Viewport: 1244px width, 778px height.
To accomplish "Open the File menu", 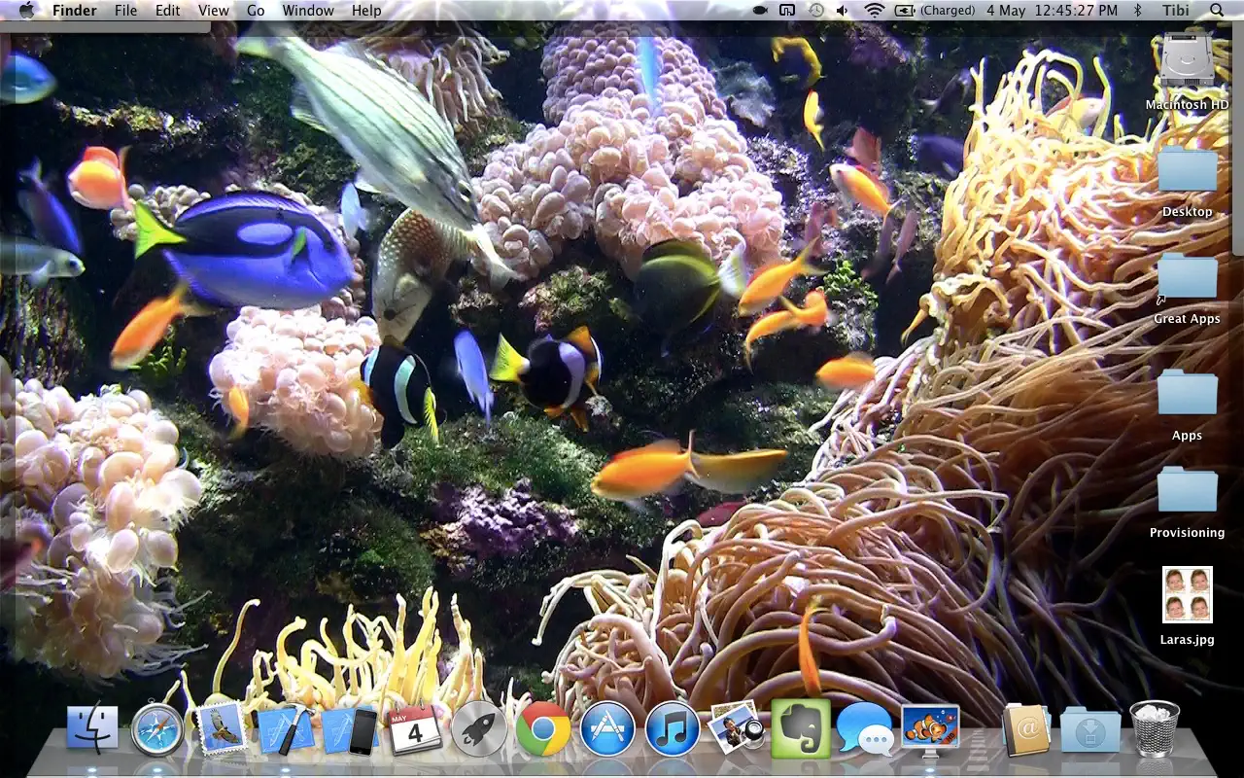I will pyautogui.click(x=125, y=11).
